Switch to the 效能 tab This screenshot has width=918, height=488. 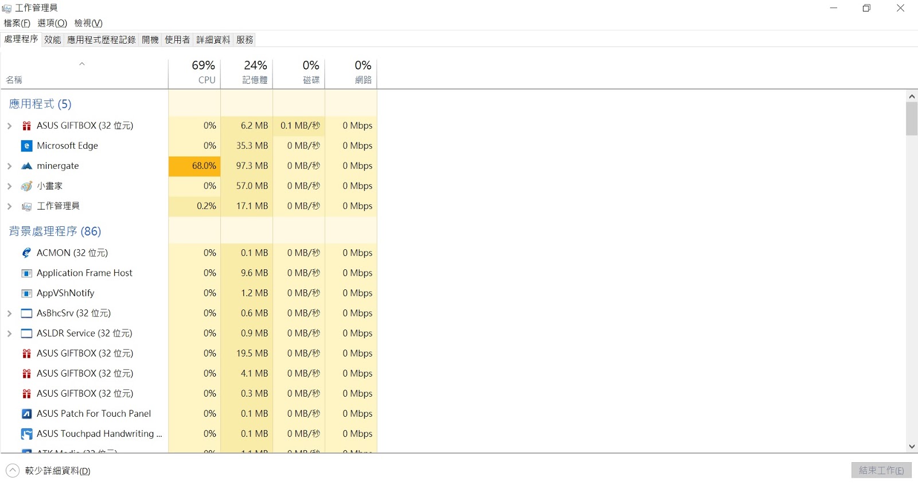[53, 40]
